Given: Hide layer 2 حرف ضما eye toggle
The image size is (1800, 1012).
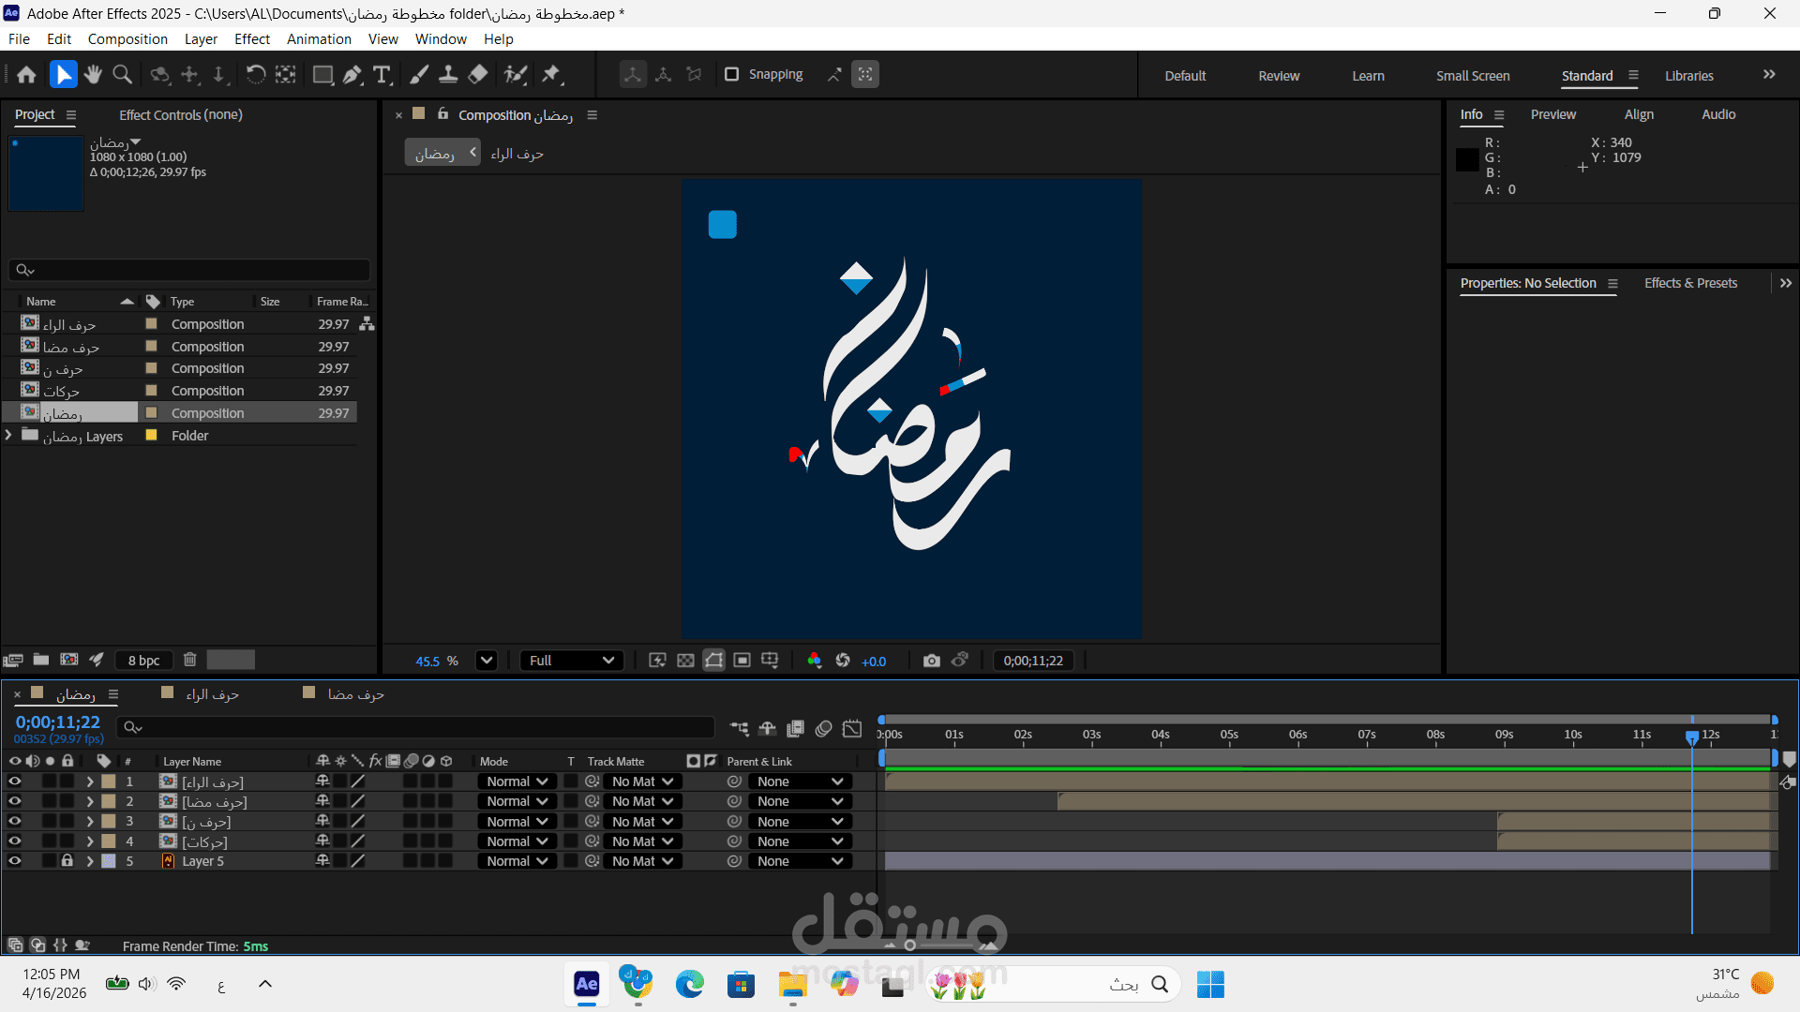Looking at the screenshot, I should (15, 801).
